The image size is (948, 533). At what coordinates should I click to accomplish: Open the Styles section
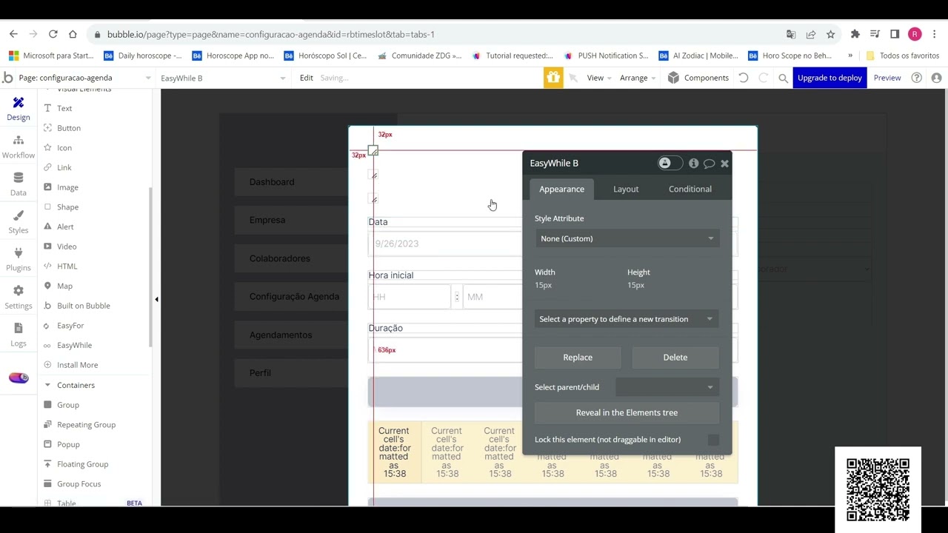click(x=19, y=222)
